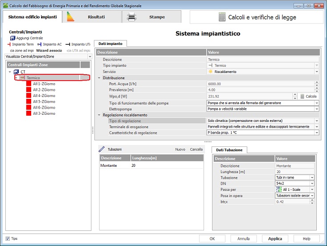Open the Tubazione material dropdown
Image resolution: width=327 pixels, height=246 pixels.
[x=312, y=177]
